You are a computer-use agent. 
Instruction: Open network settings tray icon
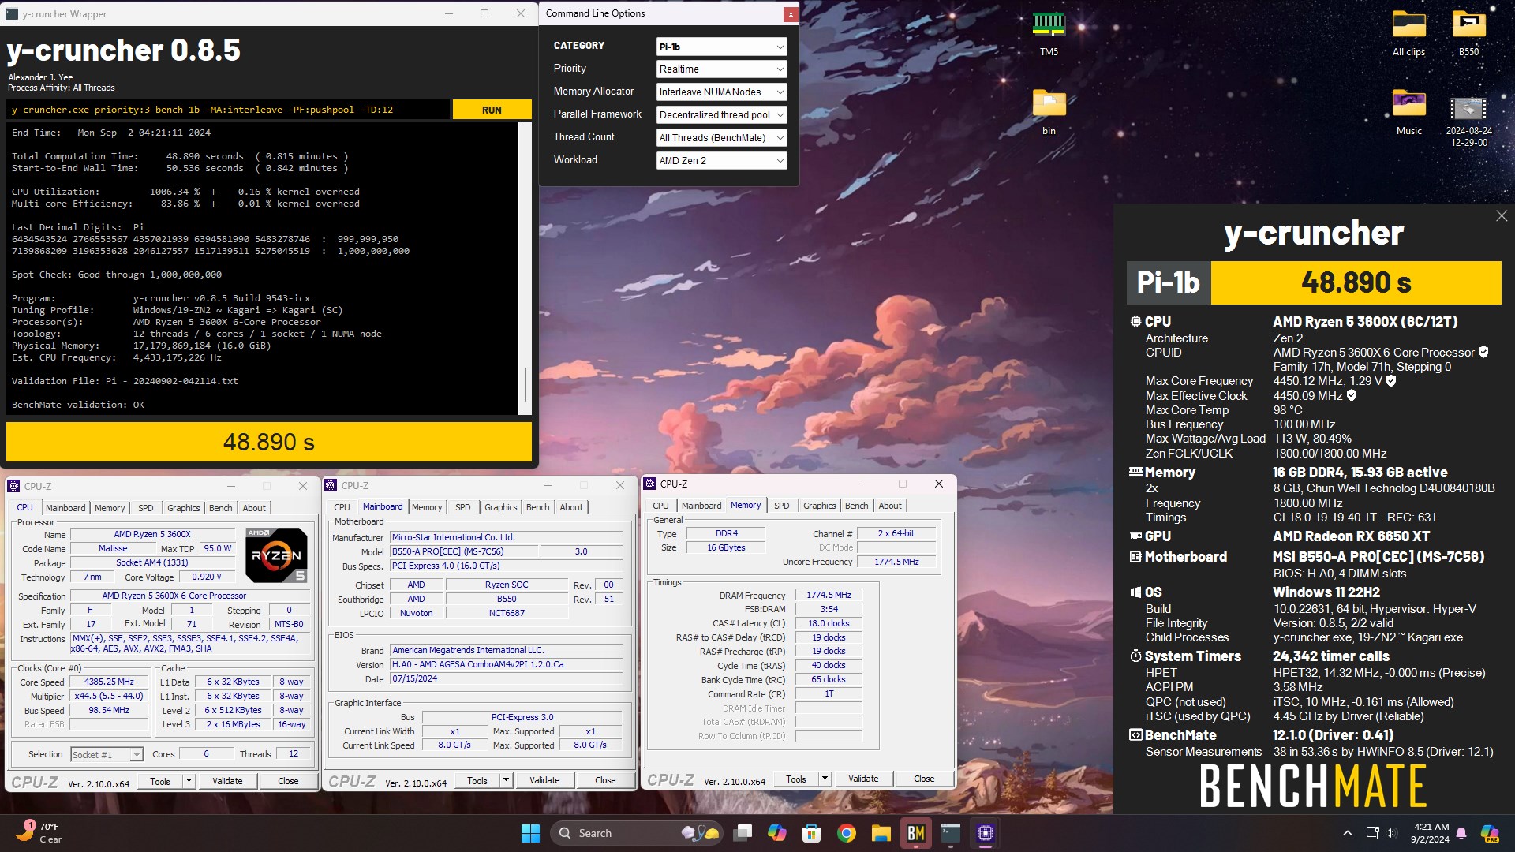tap(1372, 833)
